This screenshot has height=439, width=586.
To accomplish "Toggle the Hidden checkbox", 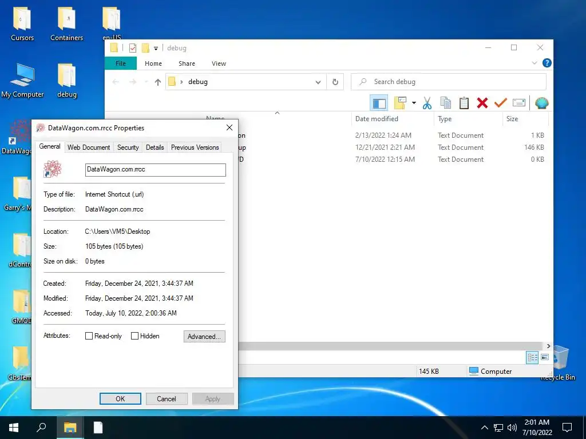I will coord(134,336).
